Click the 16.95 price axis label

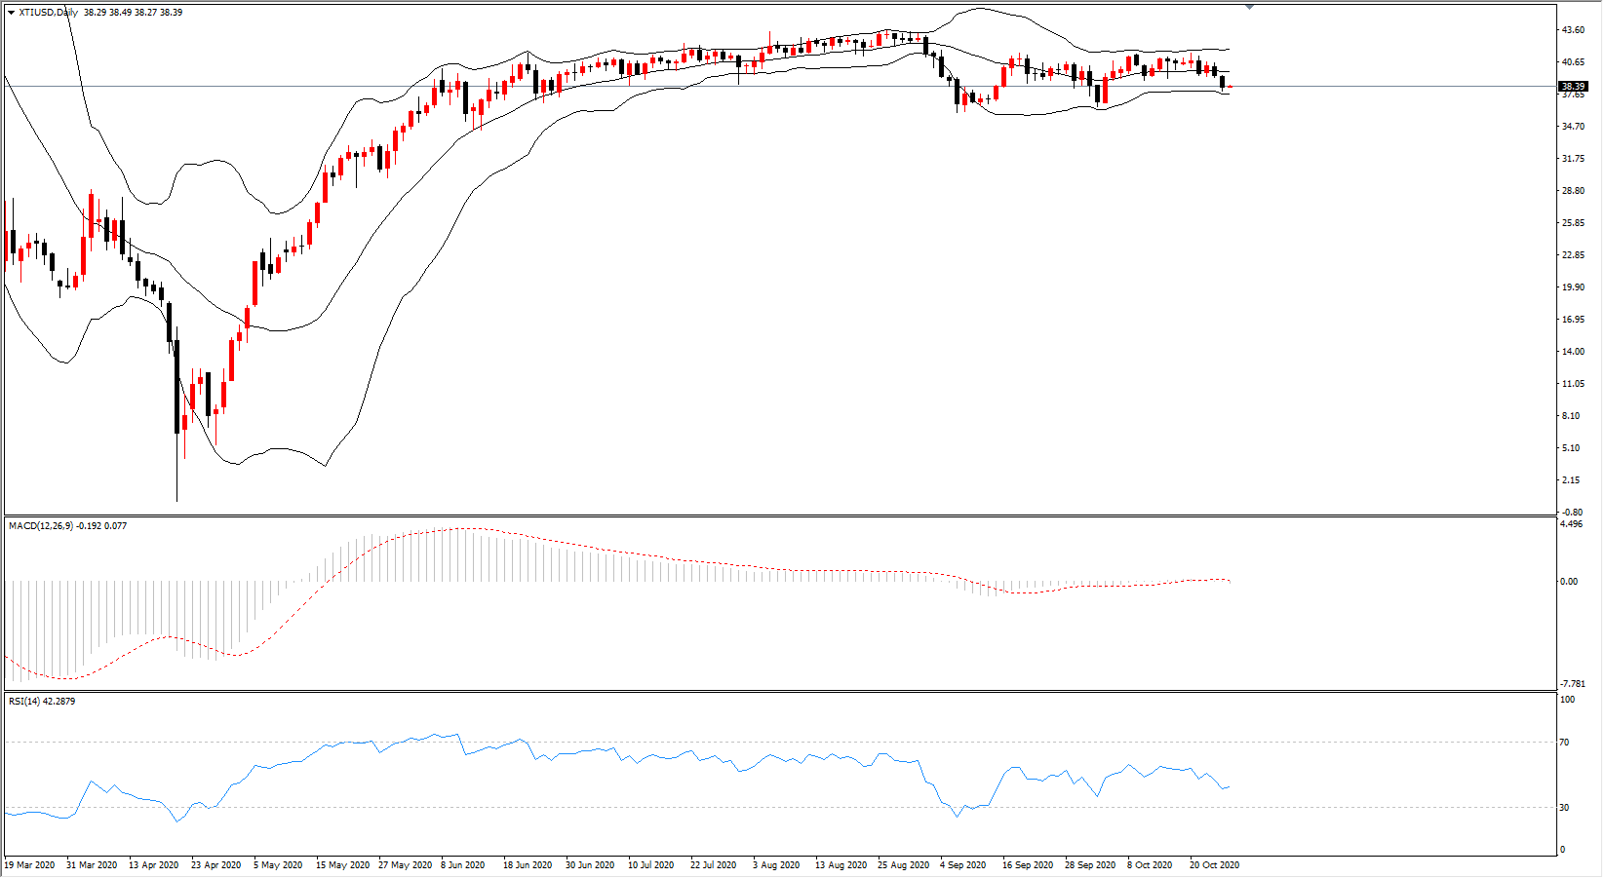tap(1573, 320)
